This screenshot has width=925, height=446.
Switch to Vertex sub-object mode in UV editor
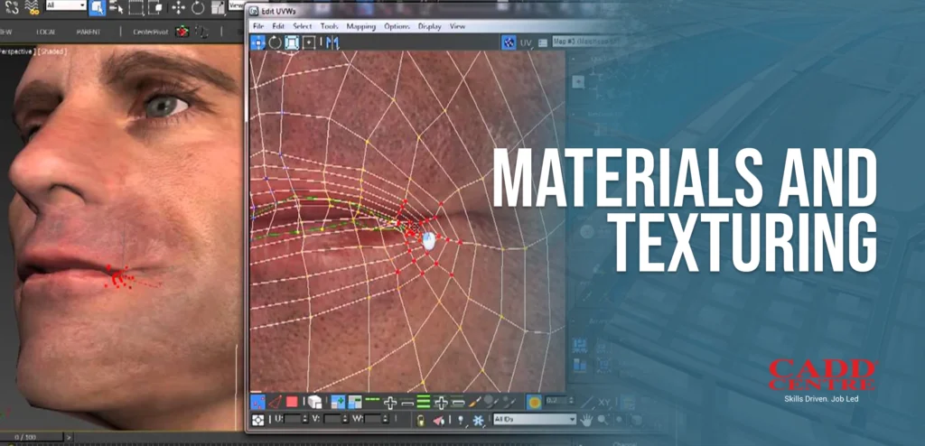[257, 403]
